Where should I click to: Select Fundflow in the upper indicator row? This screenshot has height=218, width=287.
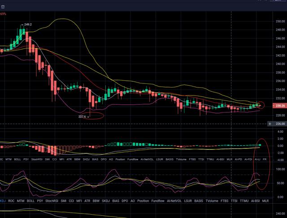coord(133,159)
